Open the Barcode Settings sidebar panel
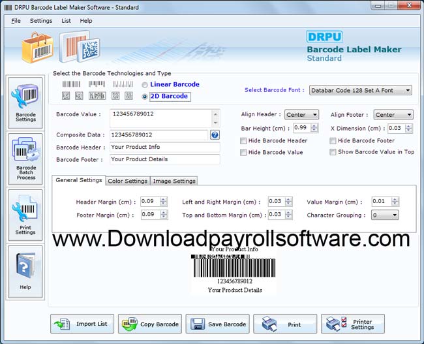The height and width of the screenshot is (344, 424). [25, 103]
